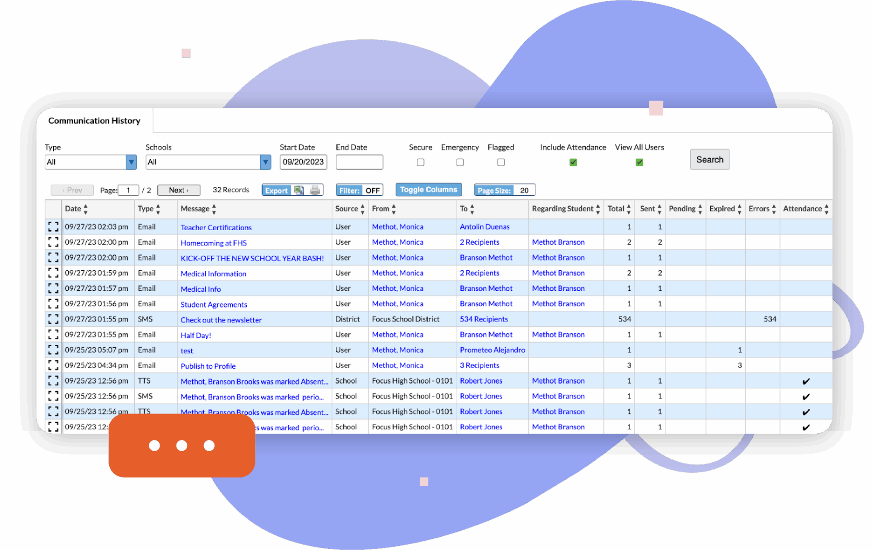Sort table by Date column arrows
873x550 pixels.
pos(86,209)
